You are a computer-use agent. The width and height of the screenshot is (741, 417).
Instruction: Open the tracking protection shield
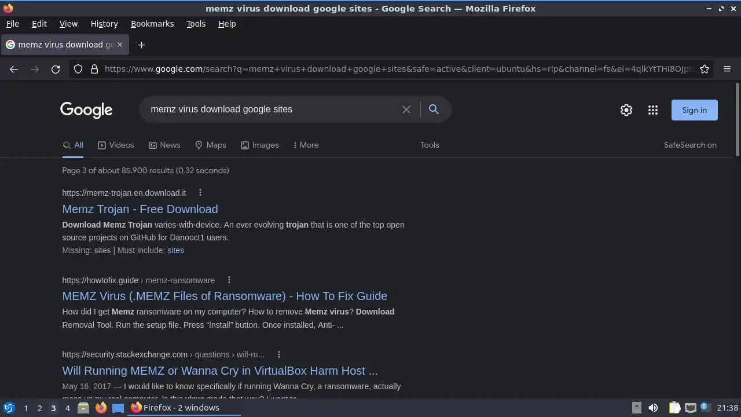pos(78,69)
